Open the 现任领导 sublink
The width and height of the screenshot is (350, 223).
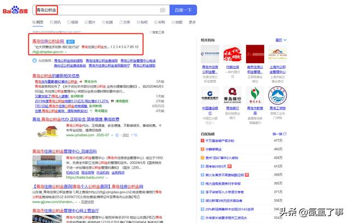point(87,172)
